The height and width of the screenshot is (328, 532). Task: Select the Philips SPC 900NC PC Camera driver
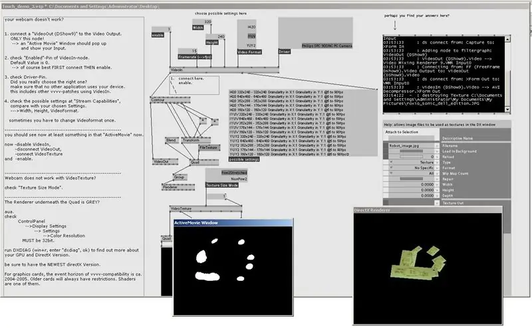[x=327, y=46]
